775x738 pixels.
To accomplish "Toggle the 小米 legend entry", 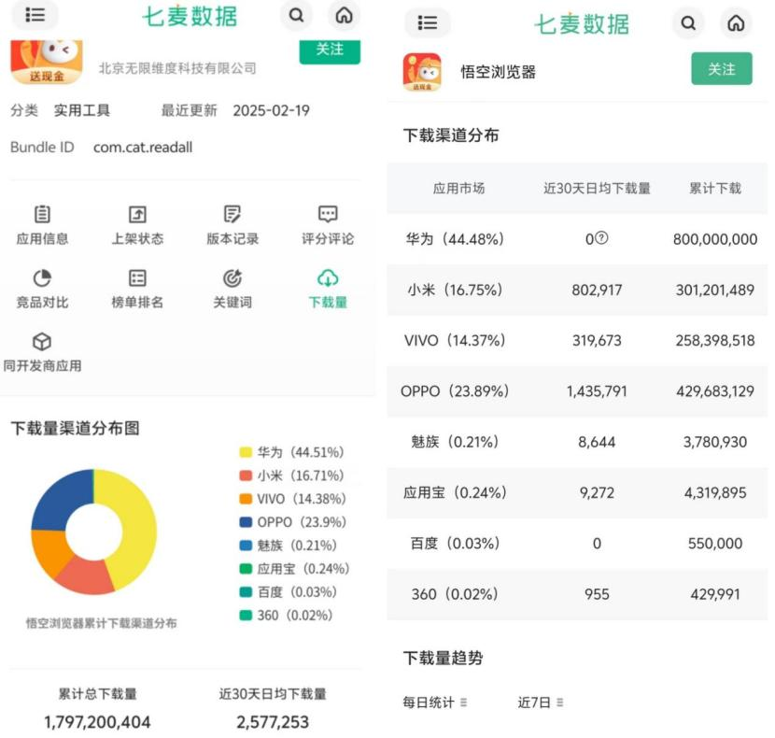I will [290, 475].
